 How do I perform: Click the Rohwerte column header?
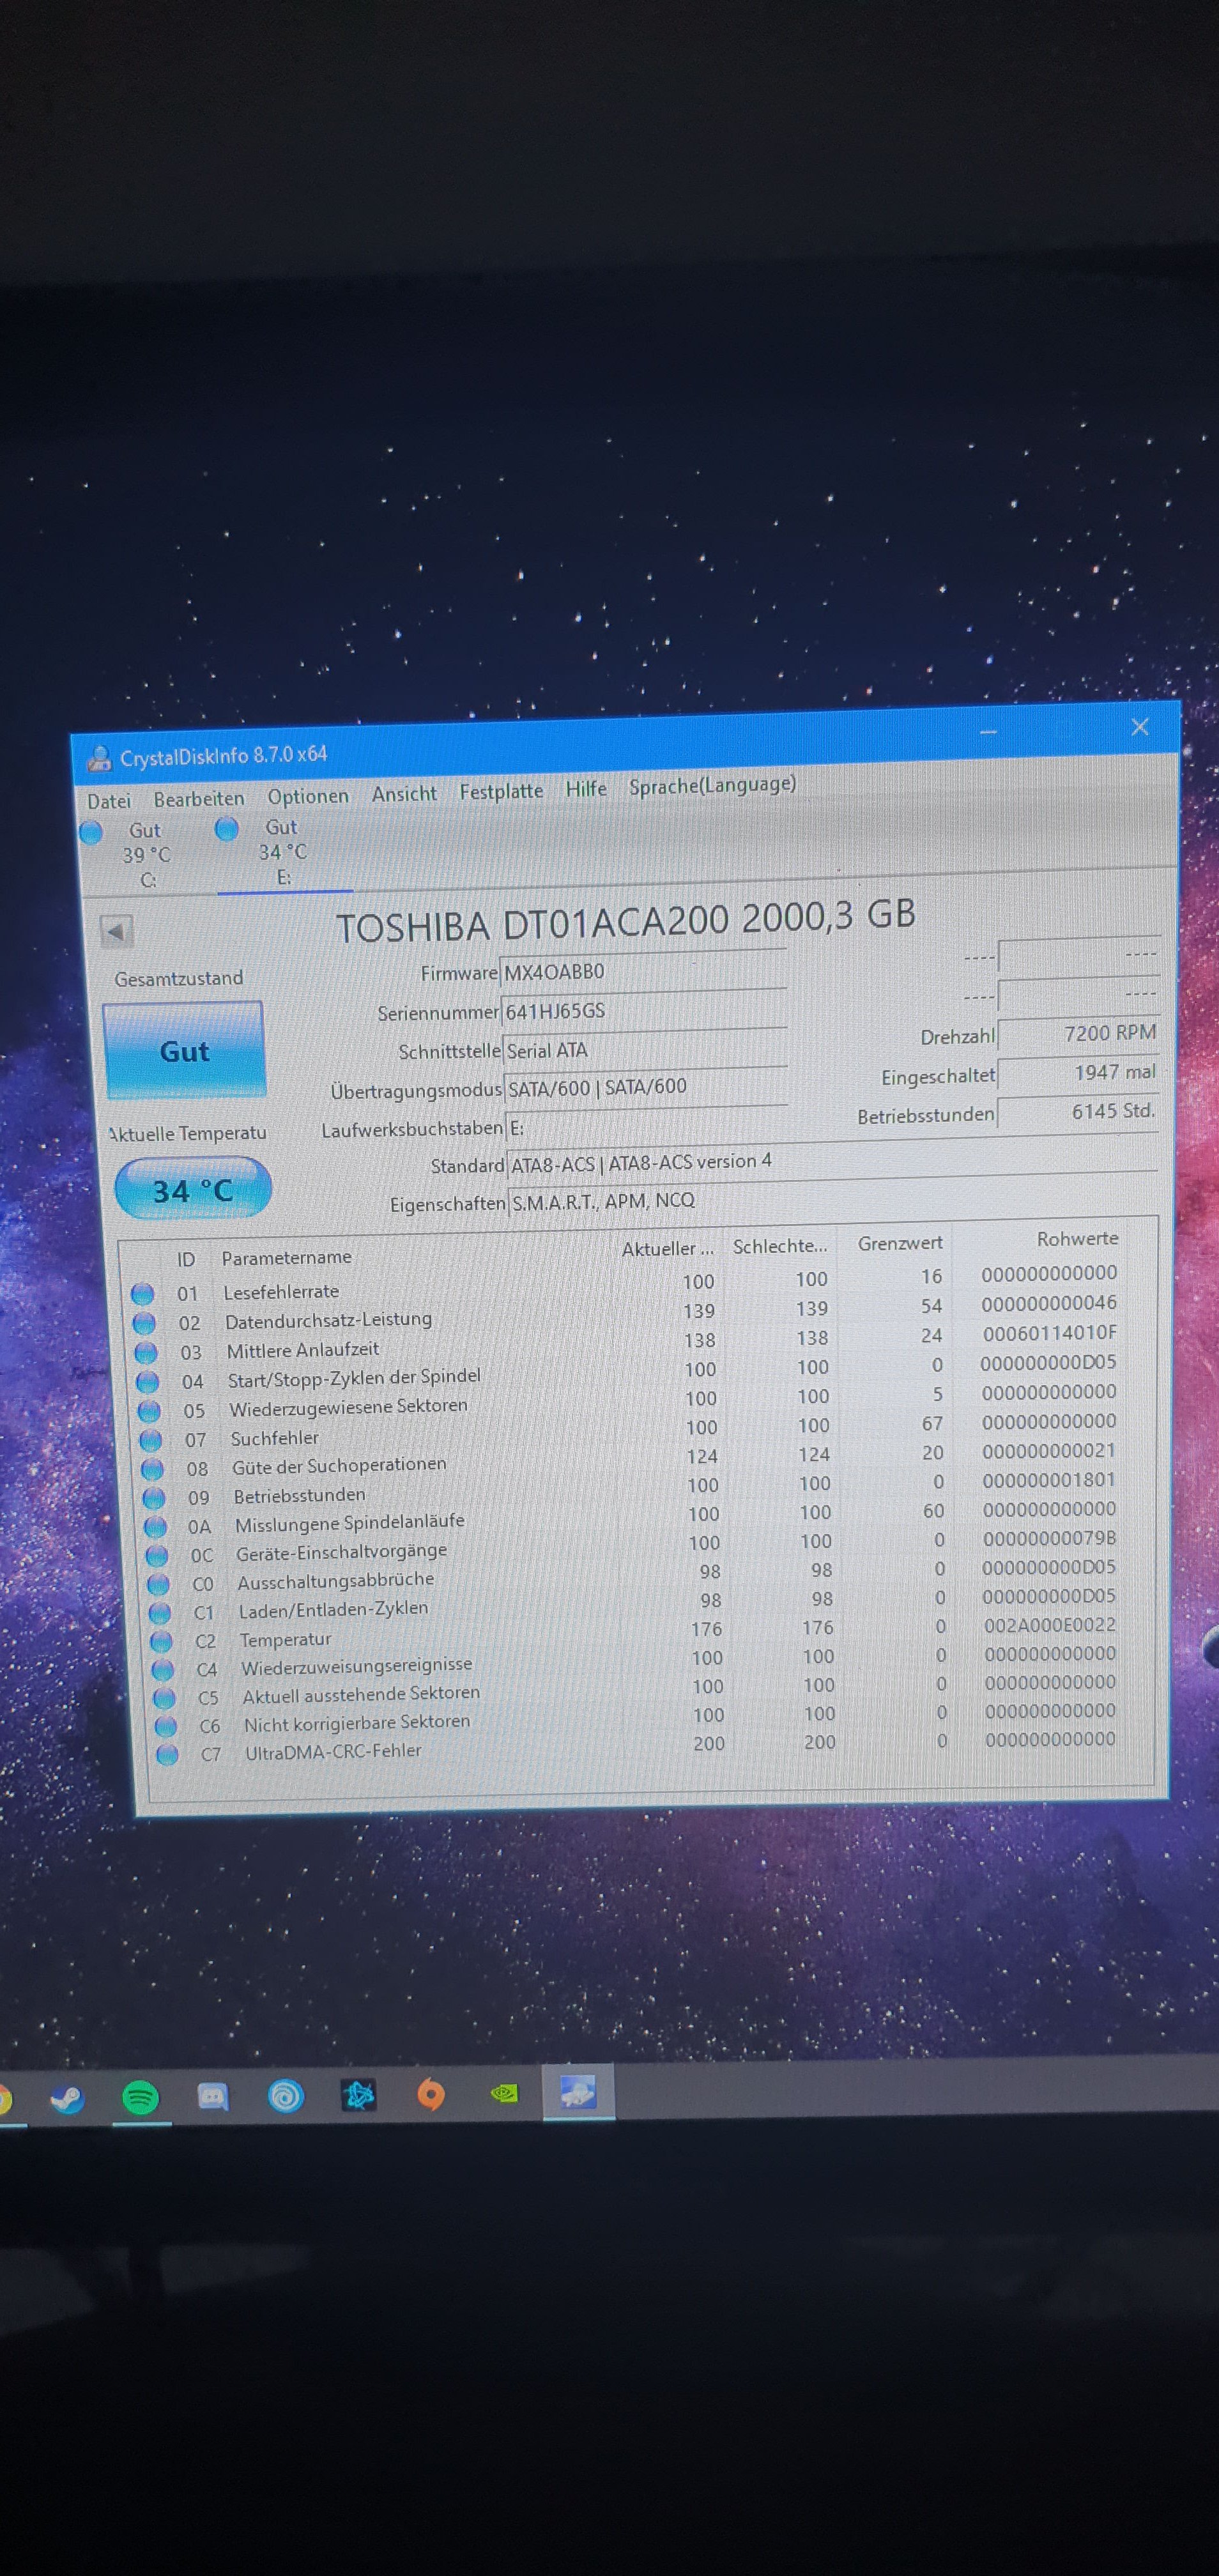[x=1077, y=1239]
